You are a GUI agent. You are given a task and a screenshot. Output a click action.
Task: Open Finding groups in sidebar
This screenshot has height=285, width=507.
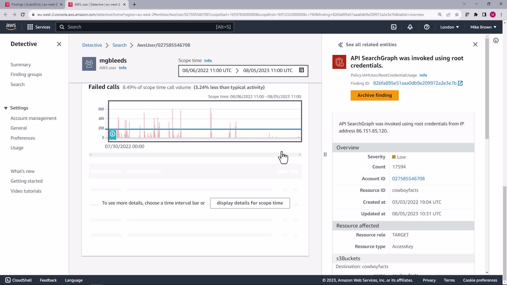(26, 74)
